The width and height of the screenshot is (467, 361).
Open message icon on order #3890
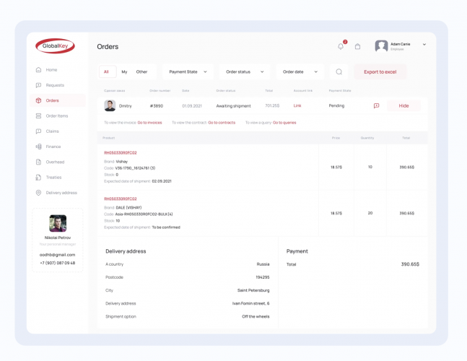[x=377, y=105]
